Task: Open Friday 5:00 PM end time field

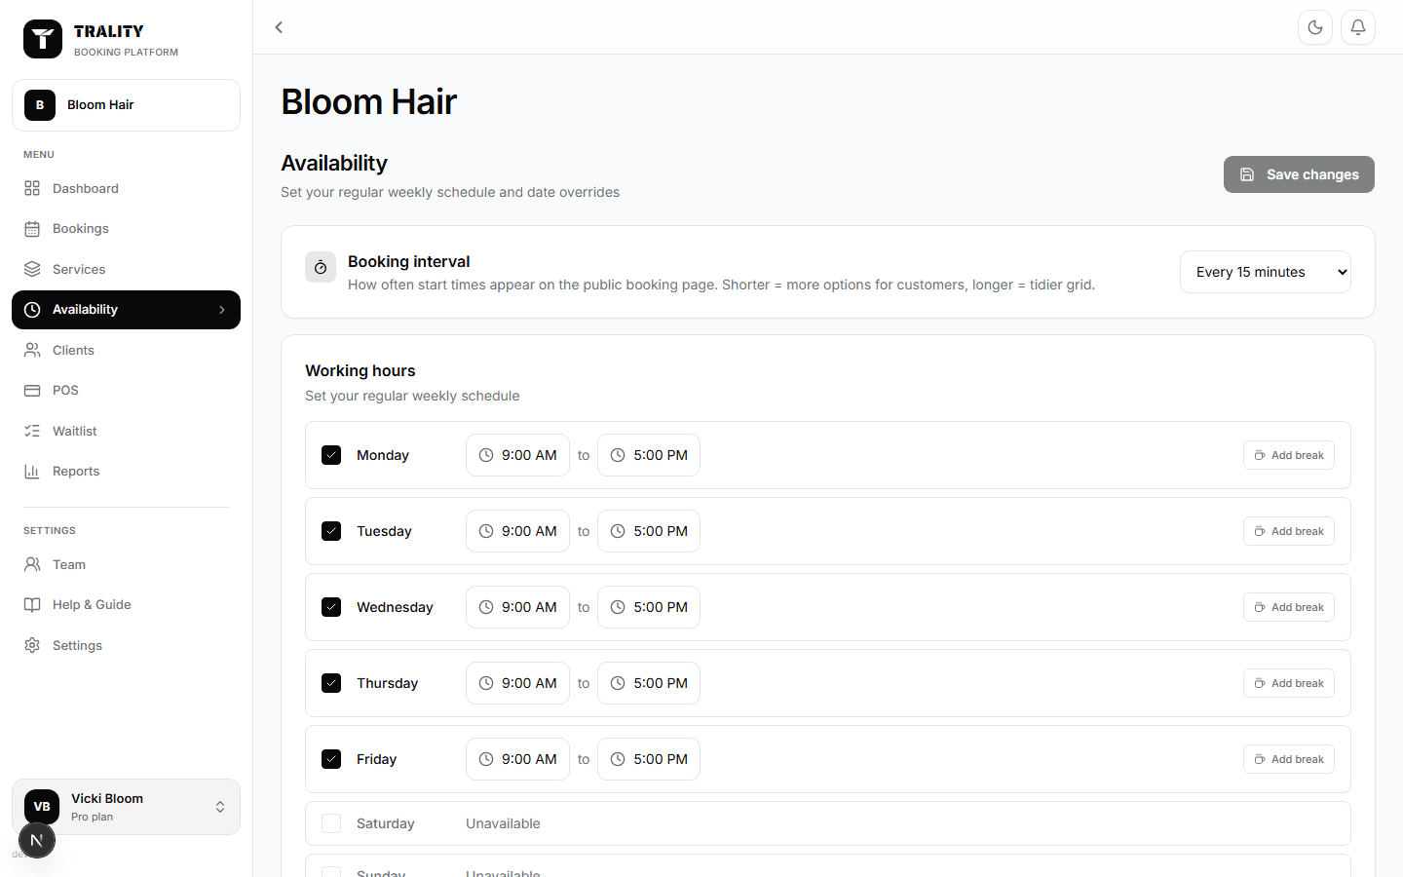Action: (649, 759)
